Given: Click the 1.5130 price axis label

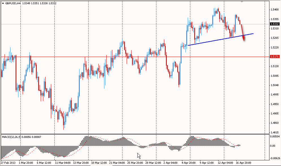Looking at the screenshot, I should (x=275, y=66).
